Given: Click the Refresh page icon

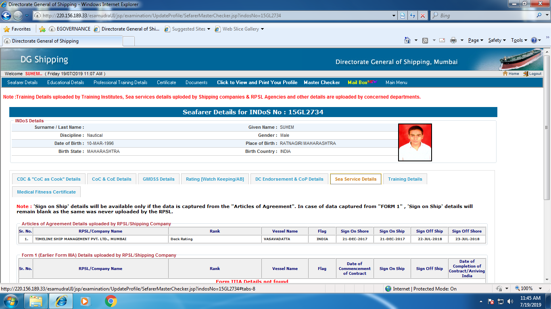Looking at the screenshot, I should 413,16.
